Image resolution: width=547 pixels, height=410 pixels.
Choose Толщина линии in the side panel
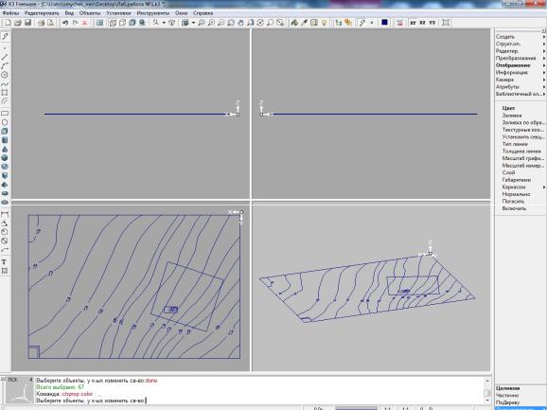click(521, 152)
